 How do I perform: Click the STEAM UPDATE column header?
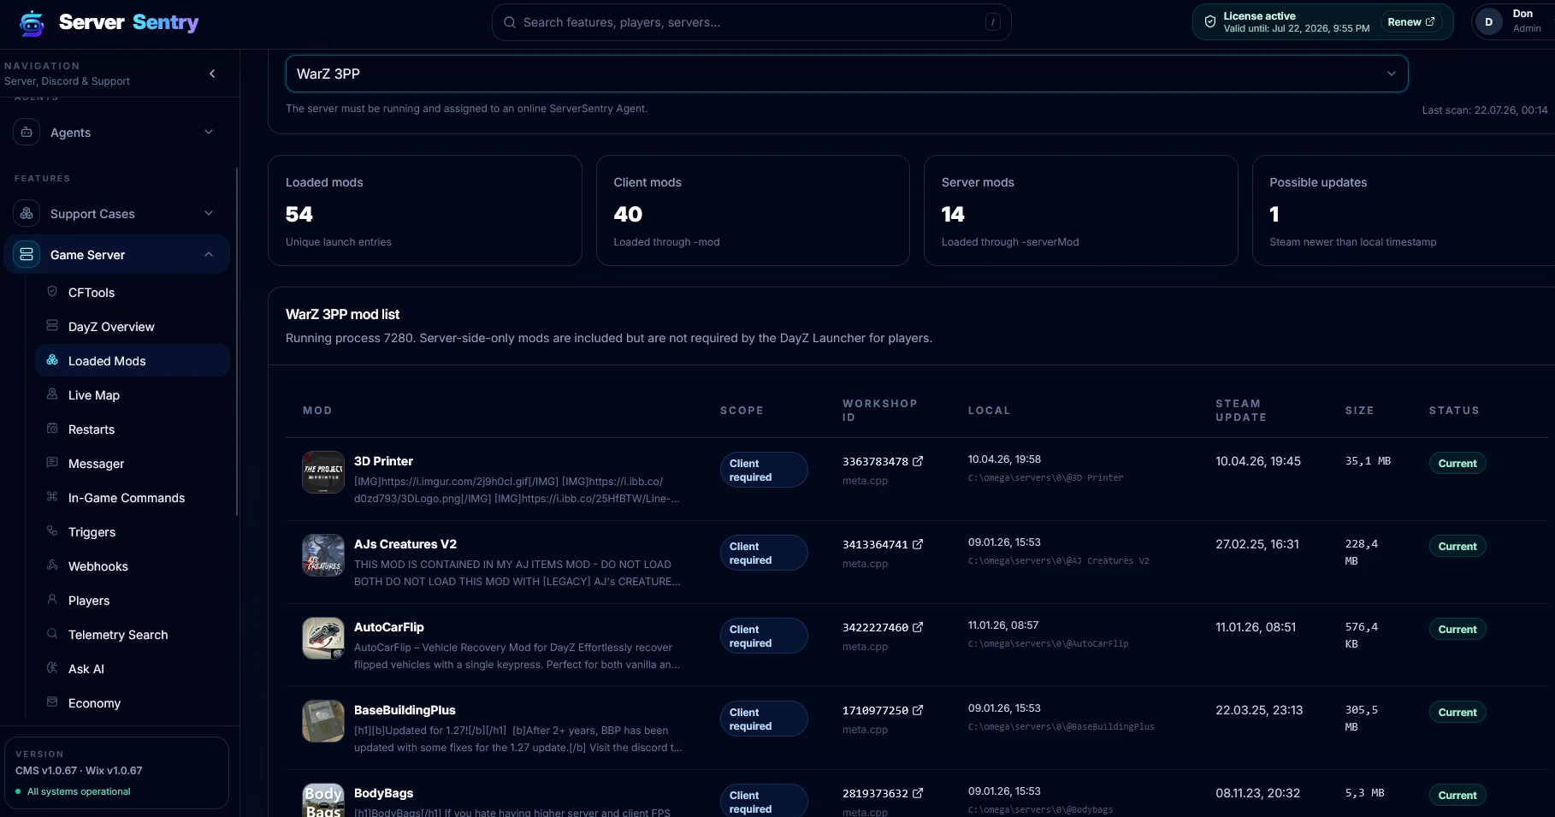point(1240,411)
